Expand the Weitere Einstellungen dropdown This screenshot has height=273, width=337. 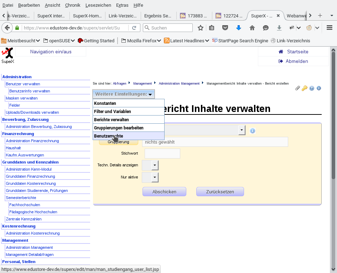124,94
